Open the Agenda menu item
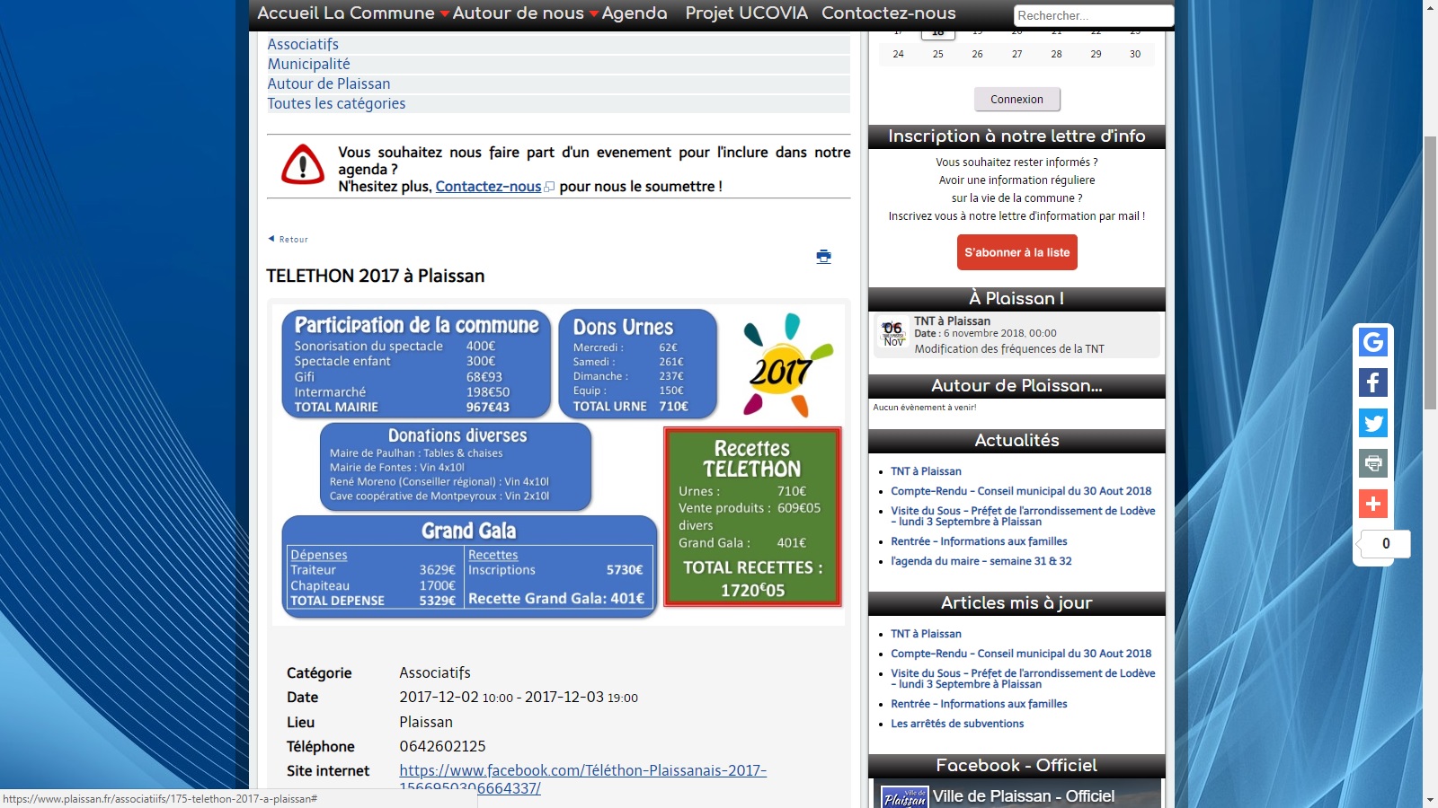The width and height of the screenshot is (1438, 808). pyautogui.click(x=635, y=13)
